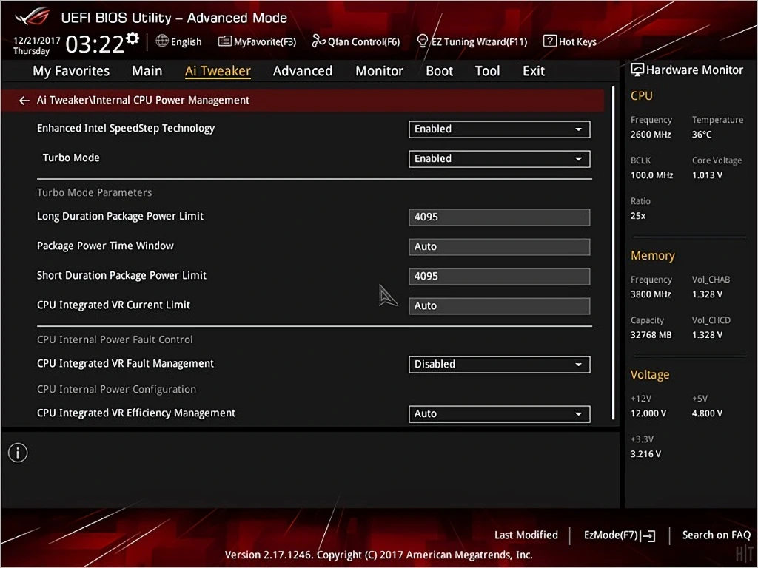The image size is (758, 568).
Task: Click CPU Integrated VR Current Limit field
Action: [x=500, y=306]
